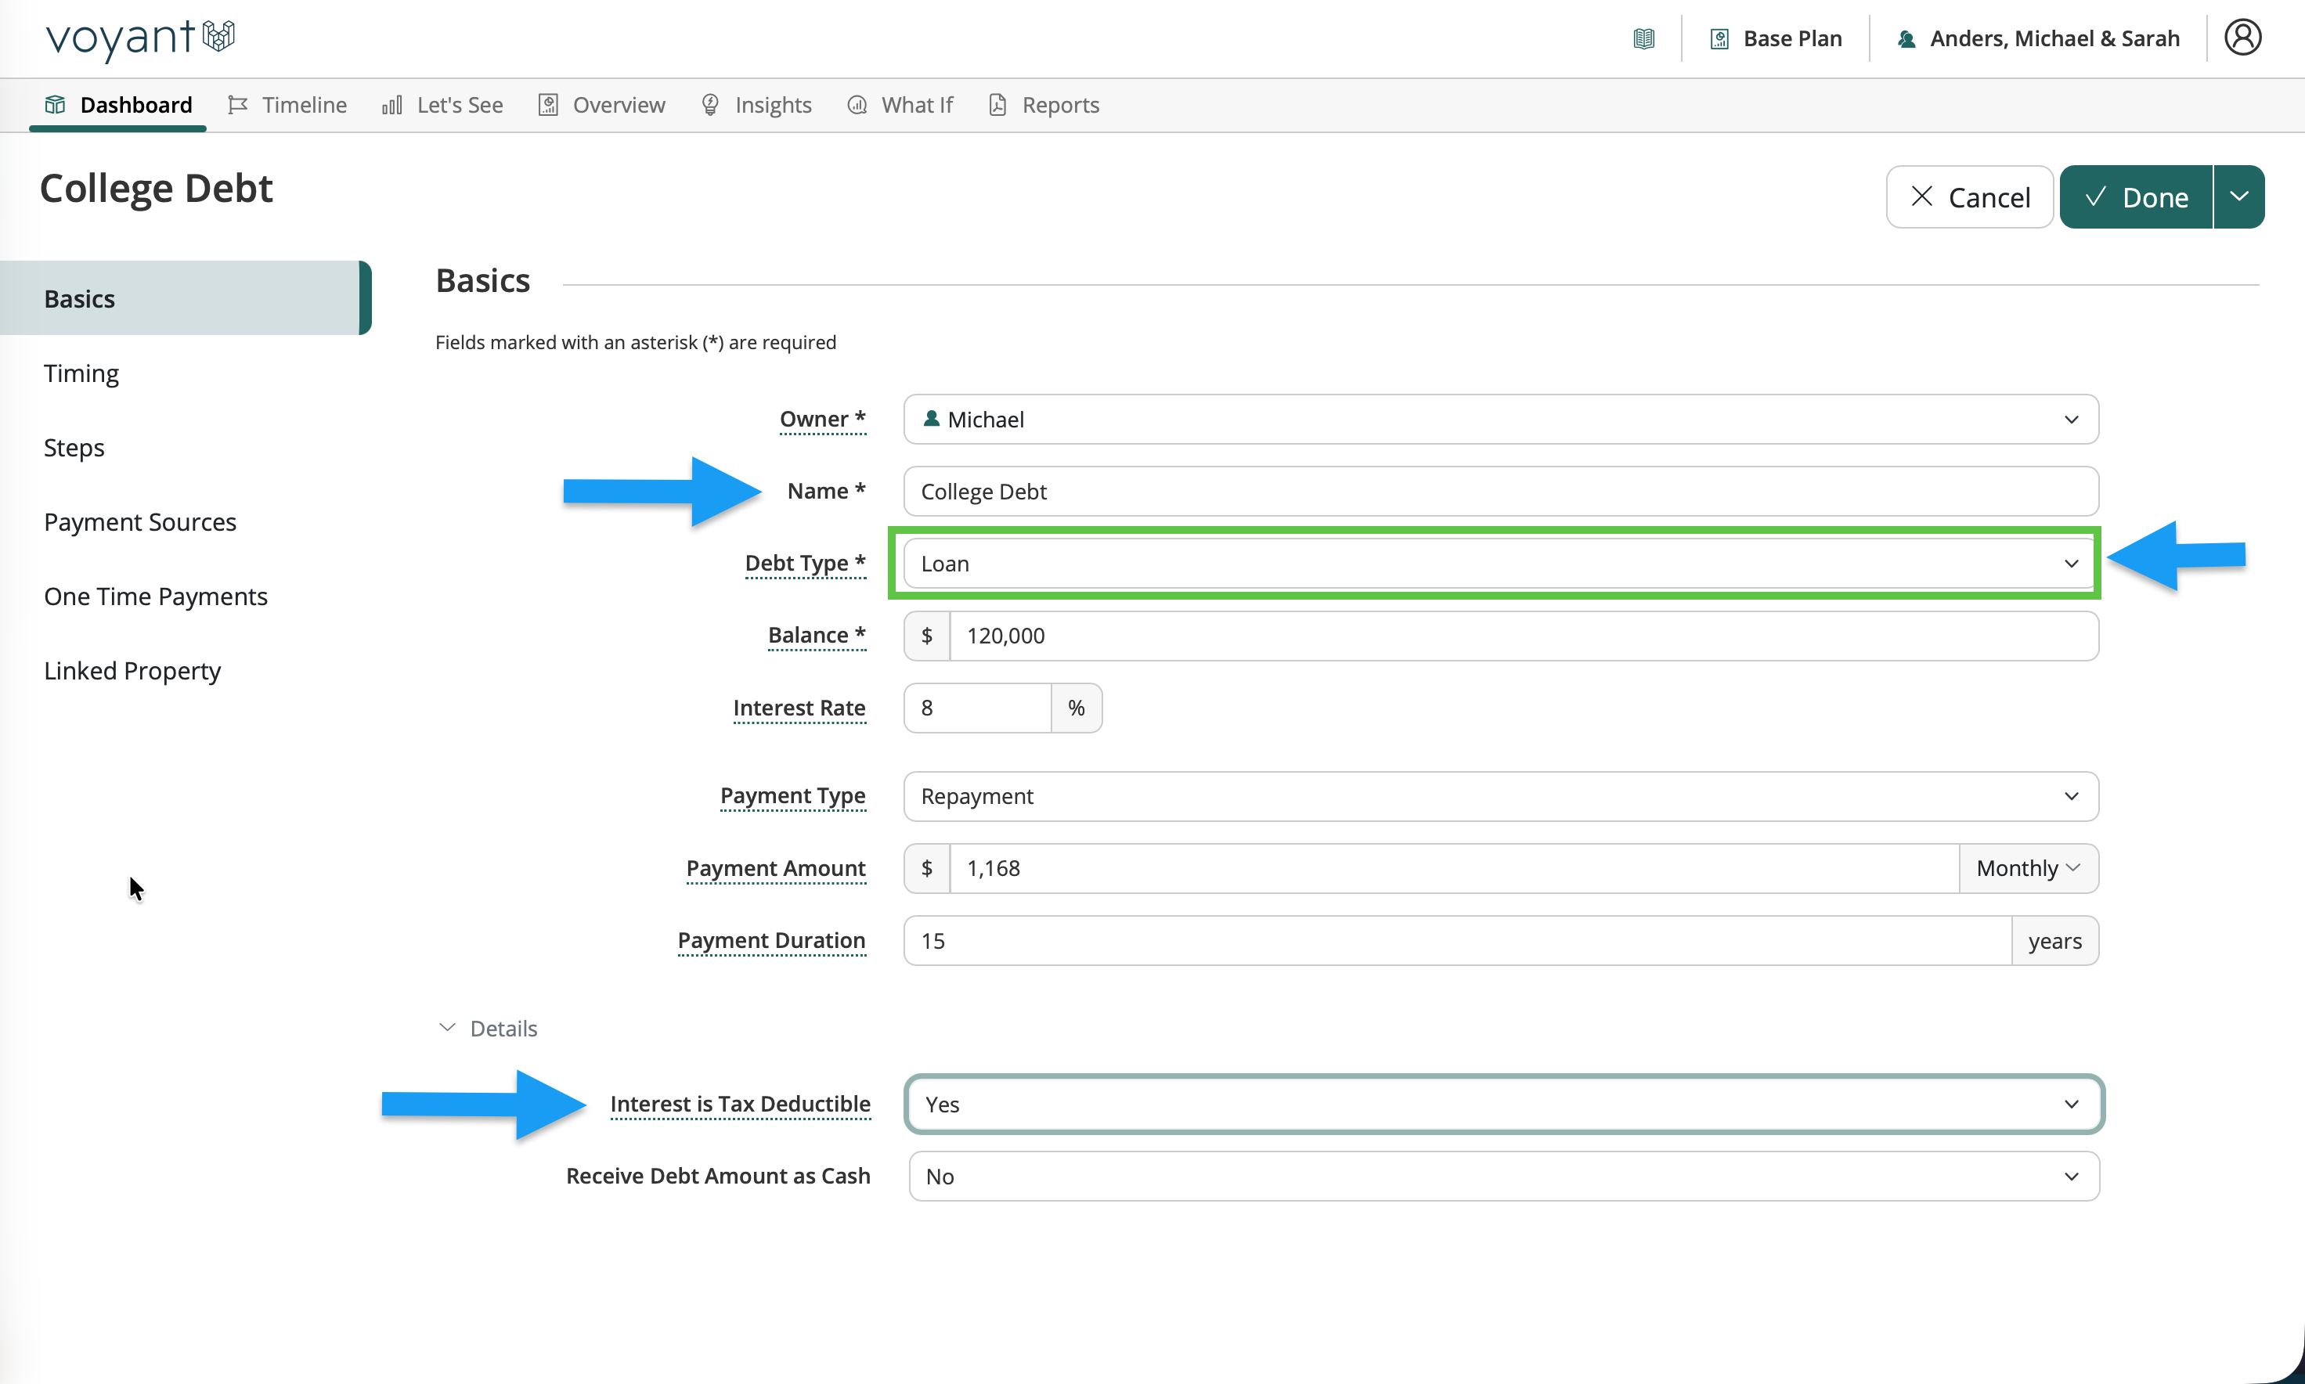This screenshot has width=2305, height=1384.
Task: Click the 'years' unit label
Action: tap(2054, 941)
